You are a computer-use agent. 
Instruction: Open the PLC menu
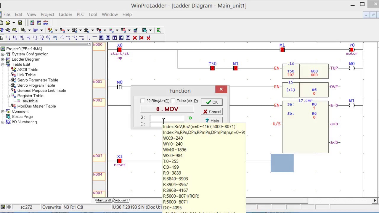point(80,14)
